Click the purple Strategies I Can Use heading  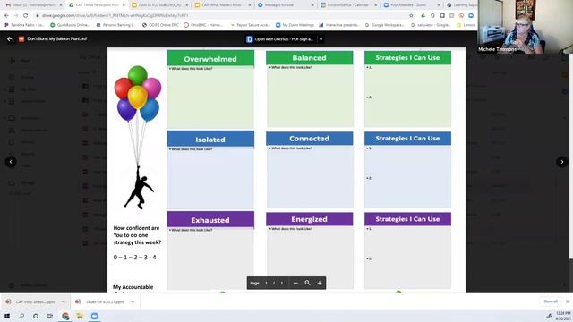[407, 219]
